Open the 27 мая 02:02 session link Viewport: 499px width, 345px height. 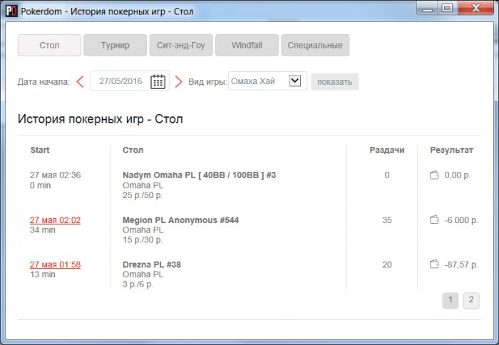tap(55, 220)
